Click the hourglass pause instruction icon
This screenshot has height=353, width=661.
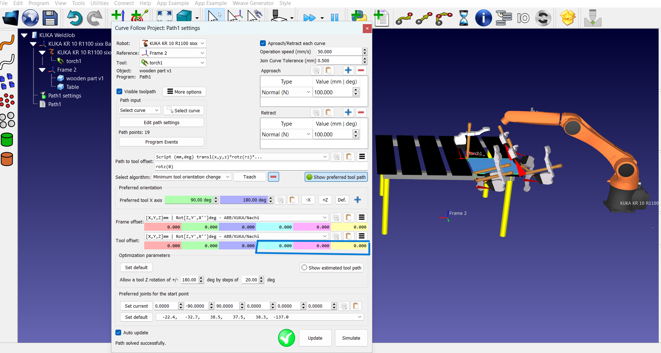(463, 18)
